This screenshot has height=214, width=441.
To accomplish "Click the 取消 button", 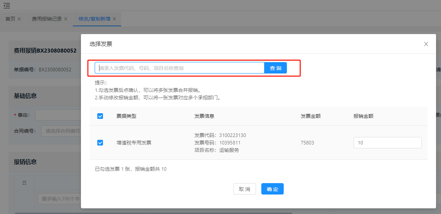I will tap(244, 189).
